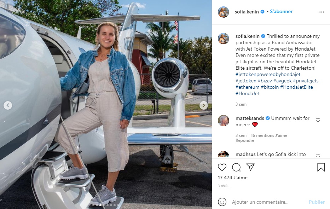
Task: Click the Publier button
Action: [317, 202]
